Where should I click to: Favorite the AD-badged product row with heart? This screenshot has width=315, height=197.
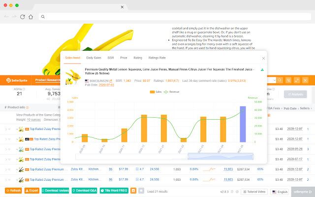(9, 139)
